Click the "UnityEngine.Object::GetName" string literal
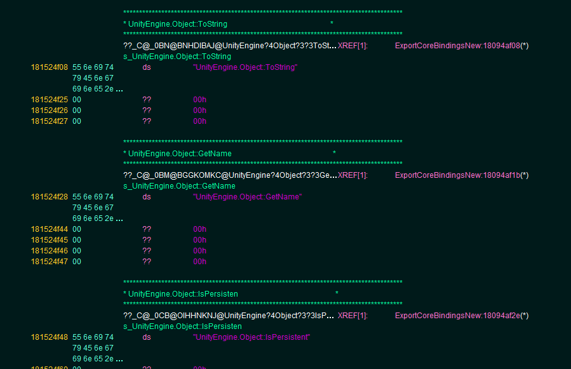The image size is (571, 369). [247, 197]
